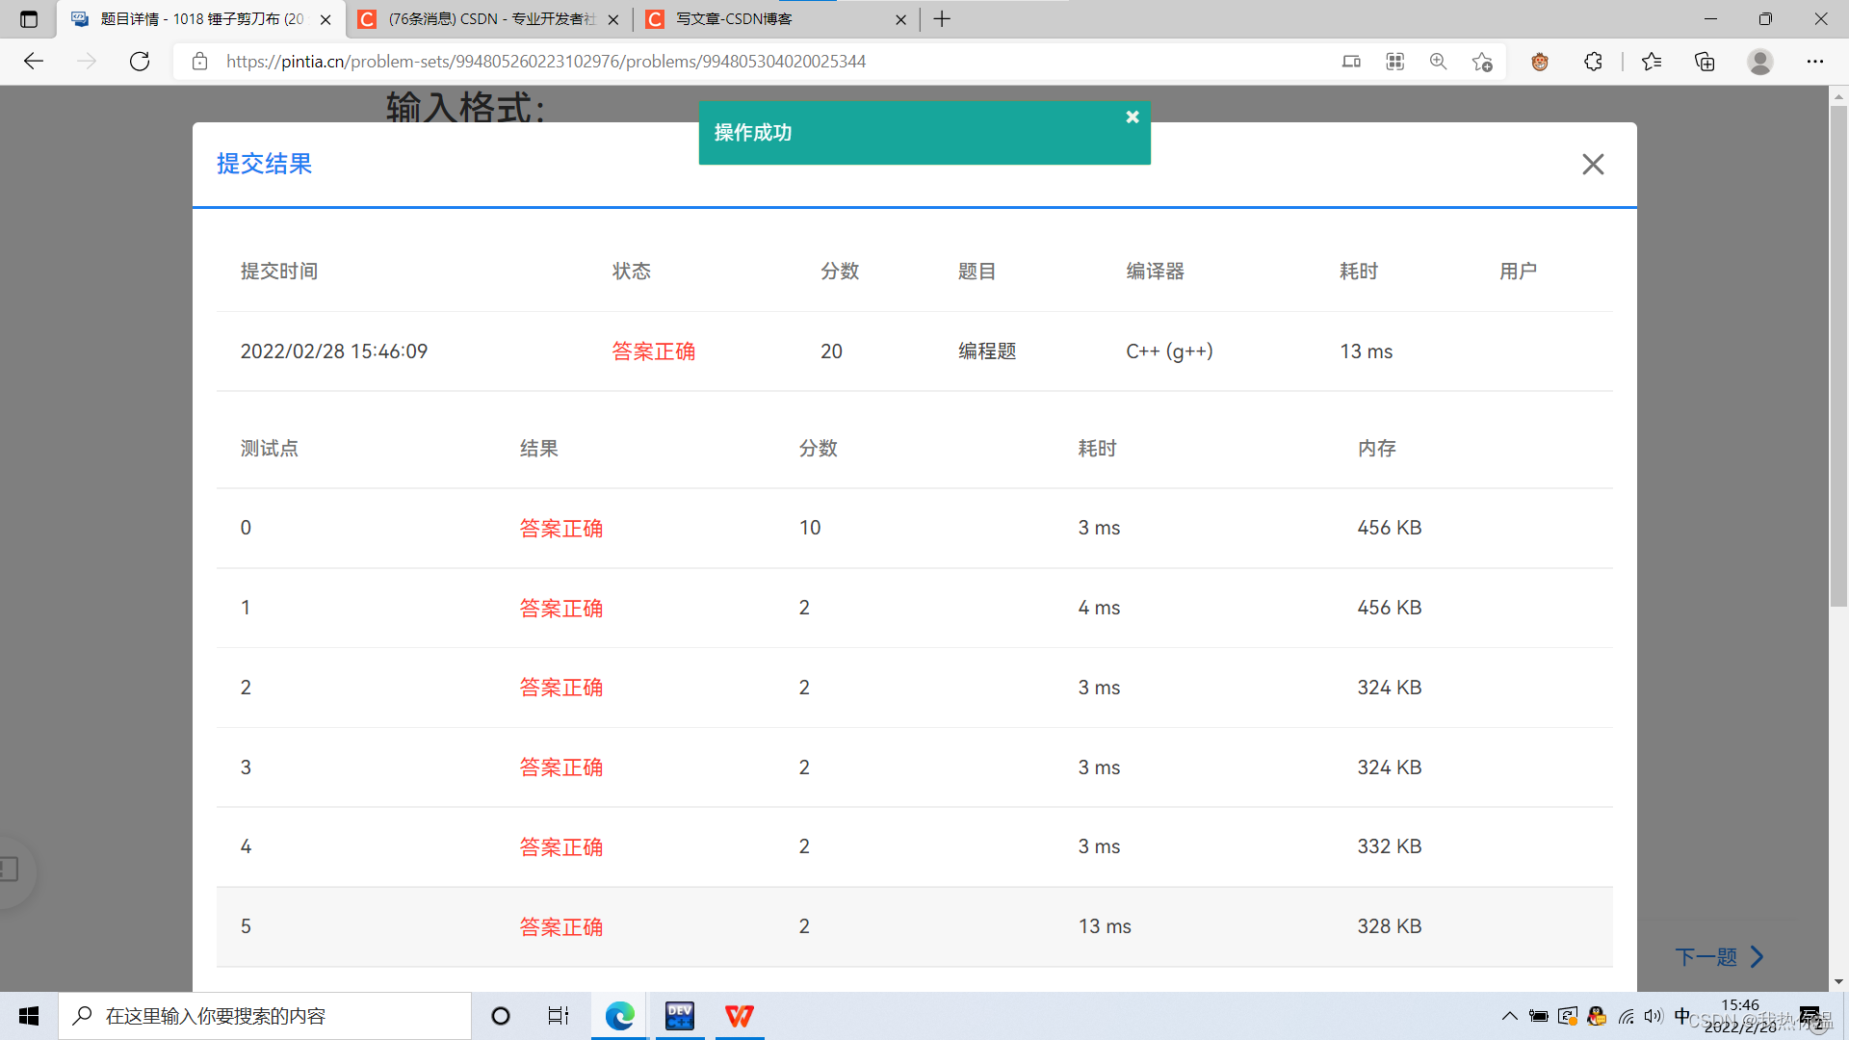Open the Tampermonkey extension
The height and width of the screenshot is (1040, 1849).
tap(1540, 61)
